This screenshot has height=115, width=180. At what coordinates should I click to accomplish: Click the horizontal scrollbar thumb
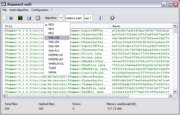tap(68, 96)
